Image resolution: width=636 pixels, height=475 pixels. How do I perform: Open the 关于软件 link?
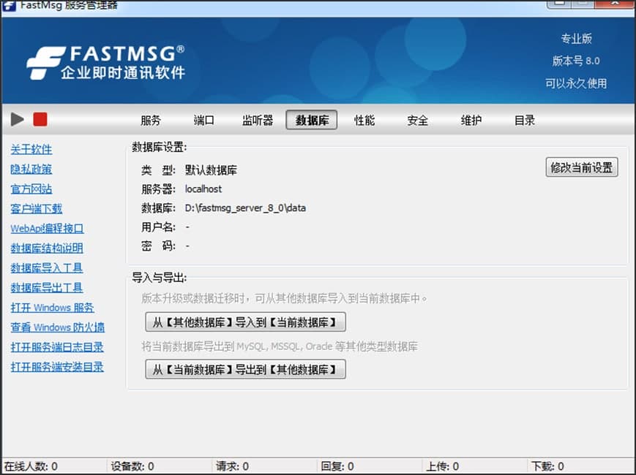pyautogui.click(x=31, y=150)
